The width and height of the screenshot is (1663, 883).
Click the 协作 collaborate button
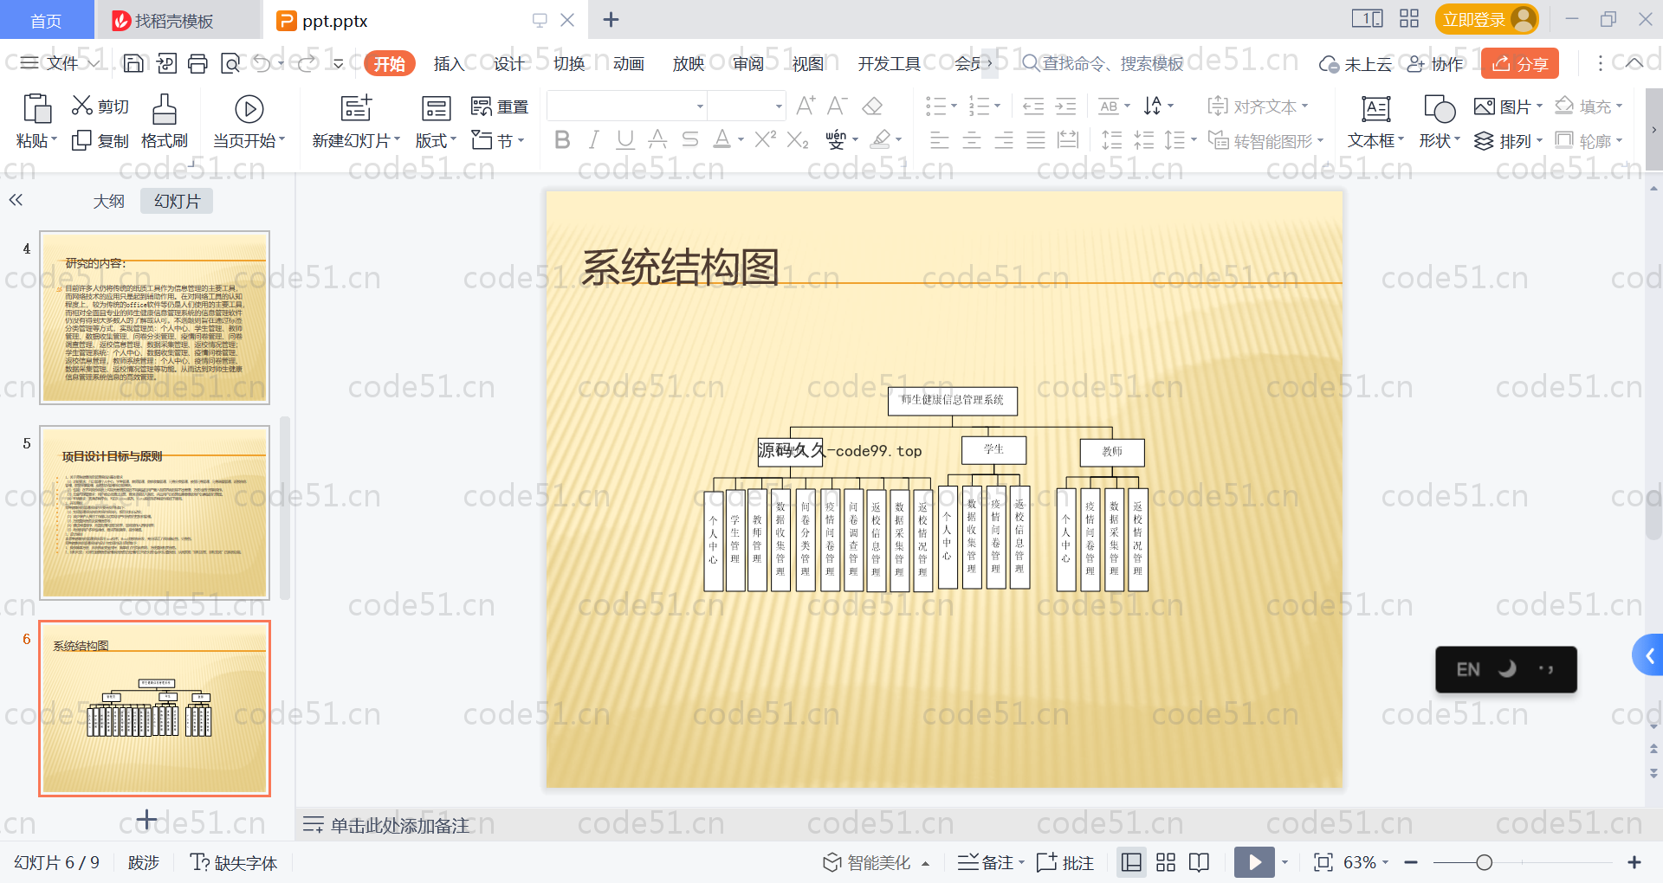pyautogui.click(x=1435, y=63)
